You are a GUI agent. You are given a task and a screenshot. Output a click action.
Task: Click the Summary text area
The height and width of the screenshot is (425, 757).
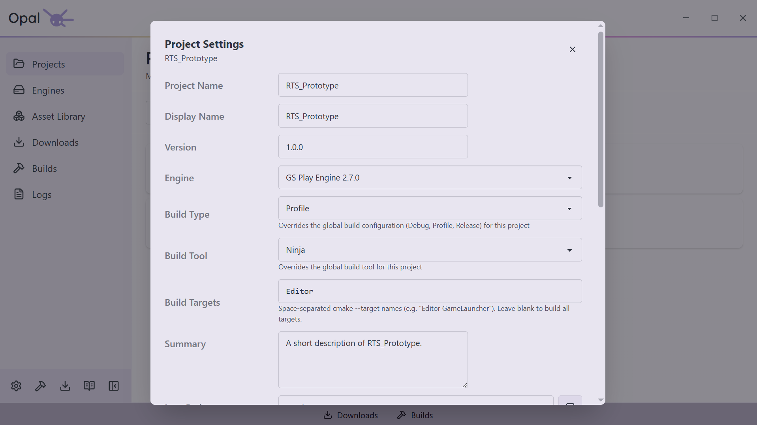(373, 360)
